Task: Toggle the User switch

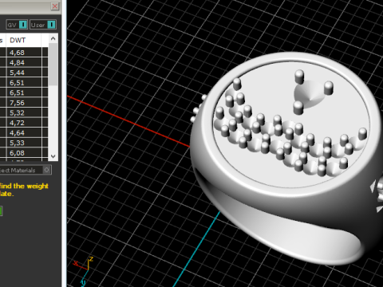Action: [43, 25]
